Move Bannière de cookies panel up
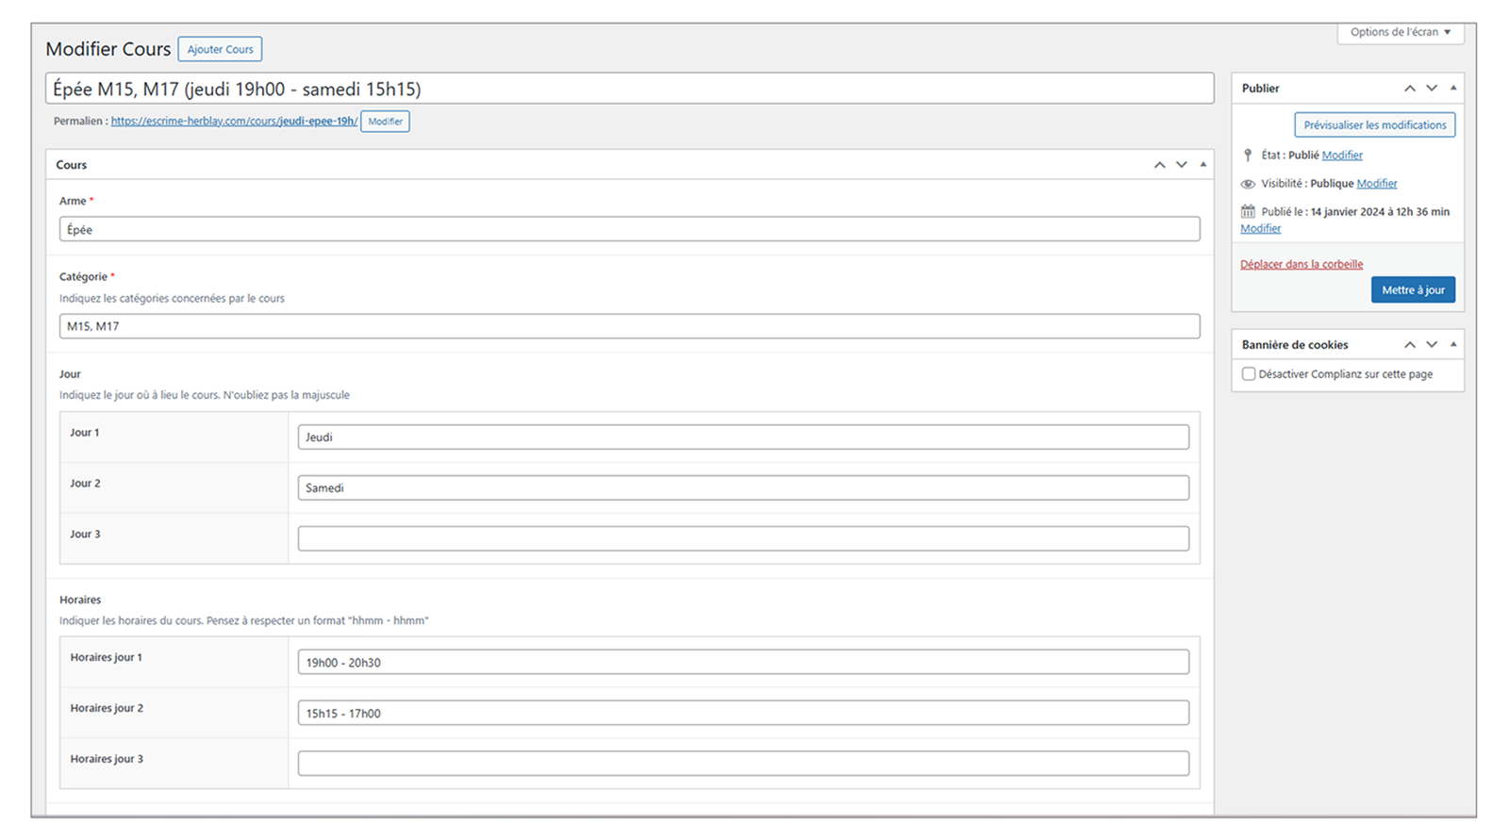This screenshot has width=1509, height=839. click(1410, 345)
